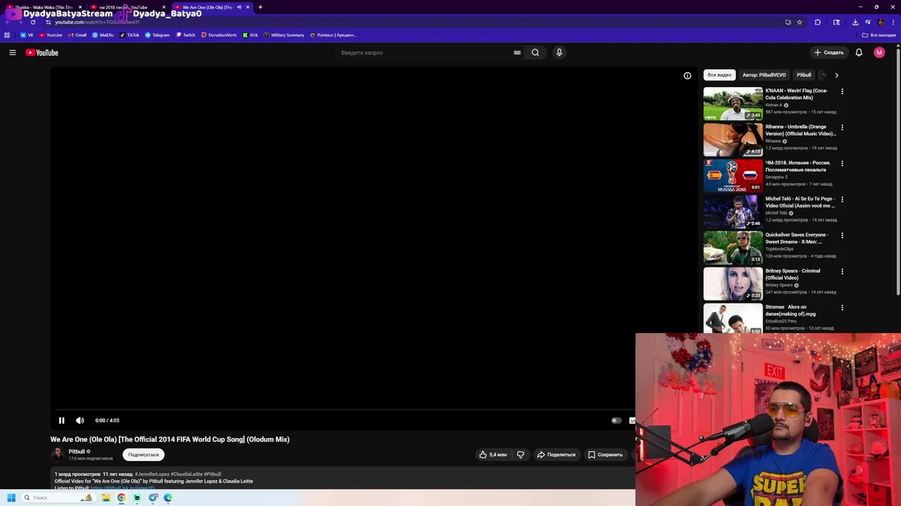Viewport: 901px width, 506px height.
Task: Click the YouTube search input field
Action: pyautogui.click(x=424, y=53)
